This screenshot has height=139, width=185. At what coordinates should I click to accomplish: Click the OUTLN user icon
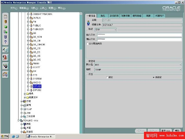(31, 18)
